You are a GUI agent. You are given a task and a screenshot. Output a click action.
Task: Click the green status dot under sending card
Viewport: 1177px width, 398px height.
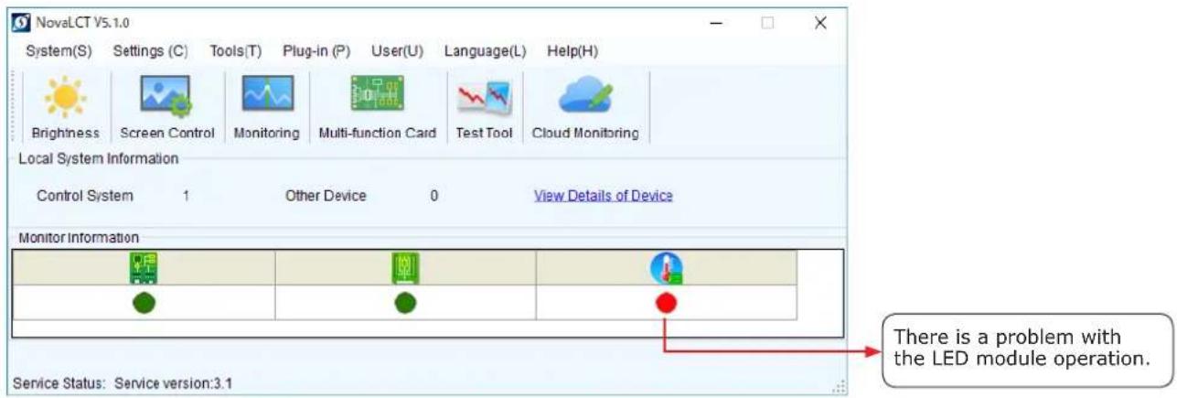coord(144,303)
